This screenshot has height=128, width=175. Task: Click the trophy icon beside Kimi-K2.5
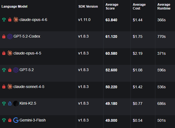4,103
